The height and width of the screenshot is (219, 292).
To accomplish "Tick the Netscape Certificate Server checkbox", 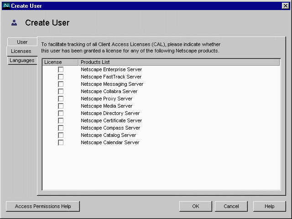I will [x=61, y=120].
